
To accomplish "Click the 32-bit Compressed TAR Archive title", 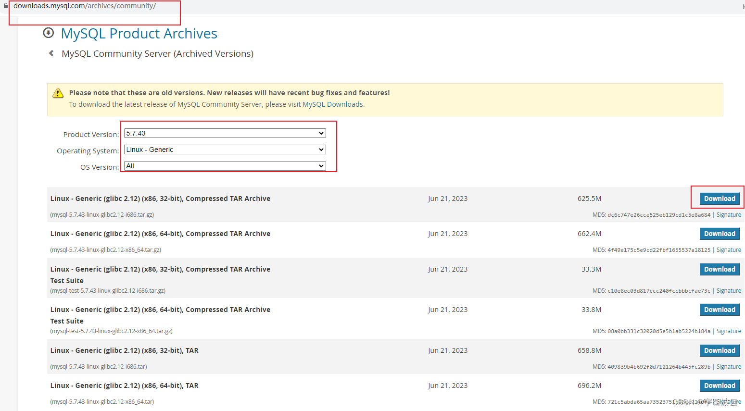I will click(160, 199).
